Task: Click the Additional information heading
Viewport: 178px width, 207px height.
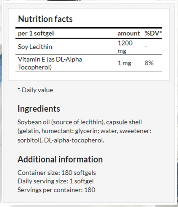Action: coord(60,159)
